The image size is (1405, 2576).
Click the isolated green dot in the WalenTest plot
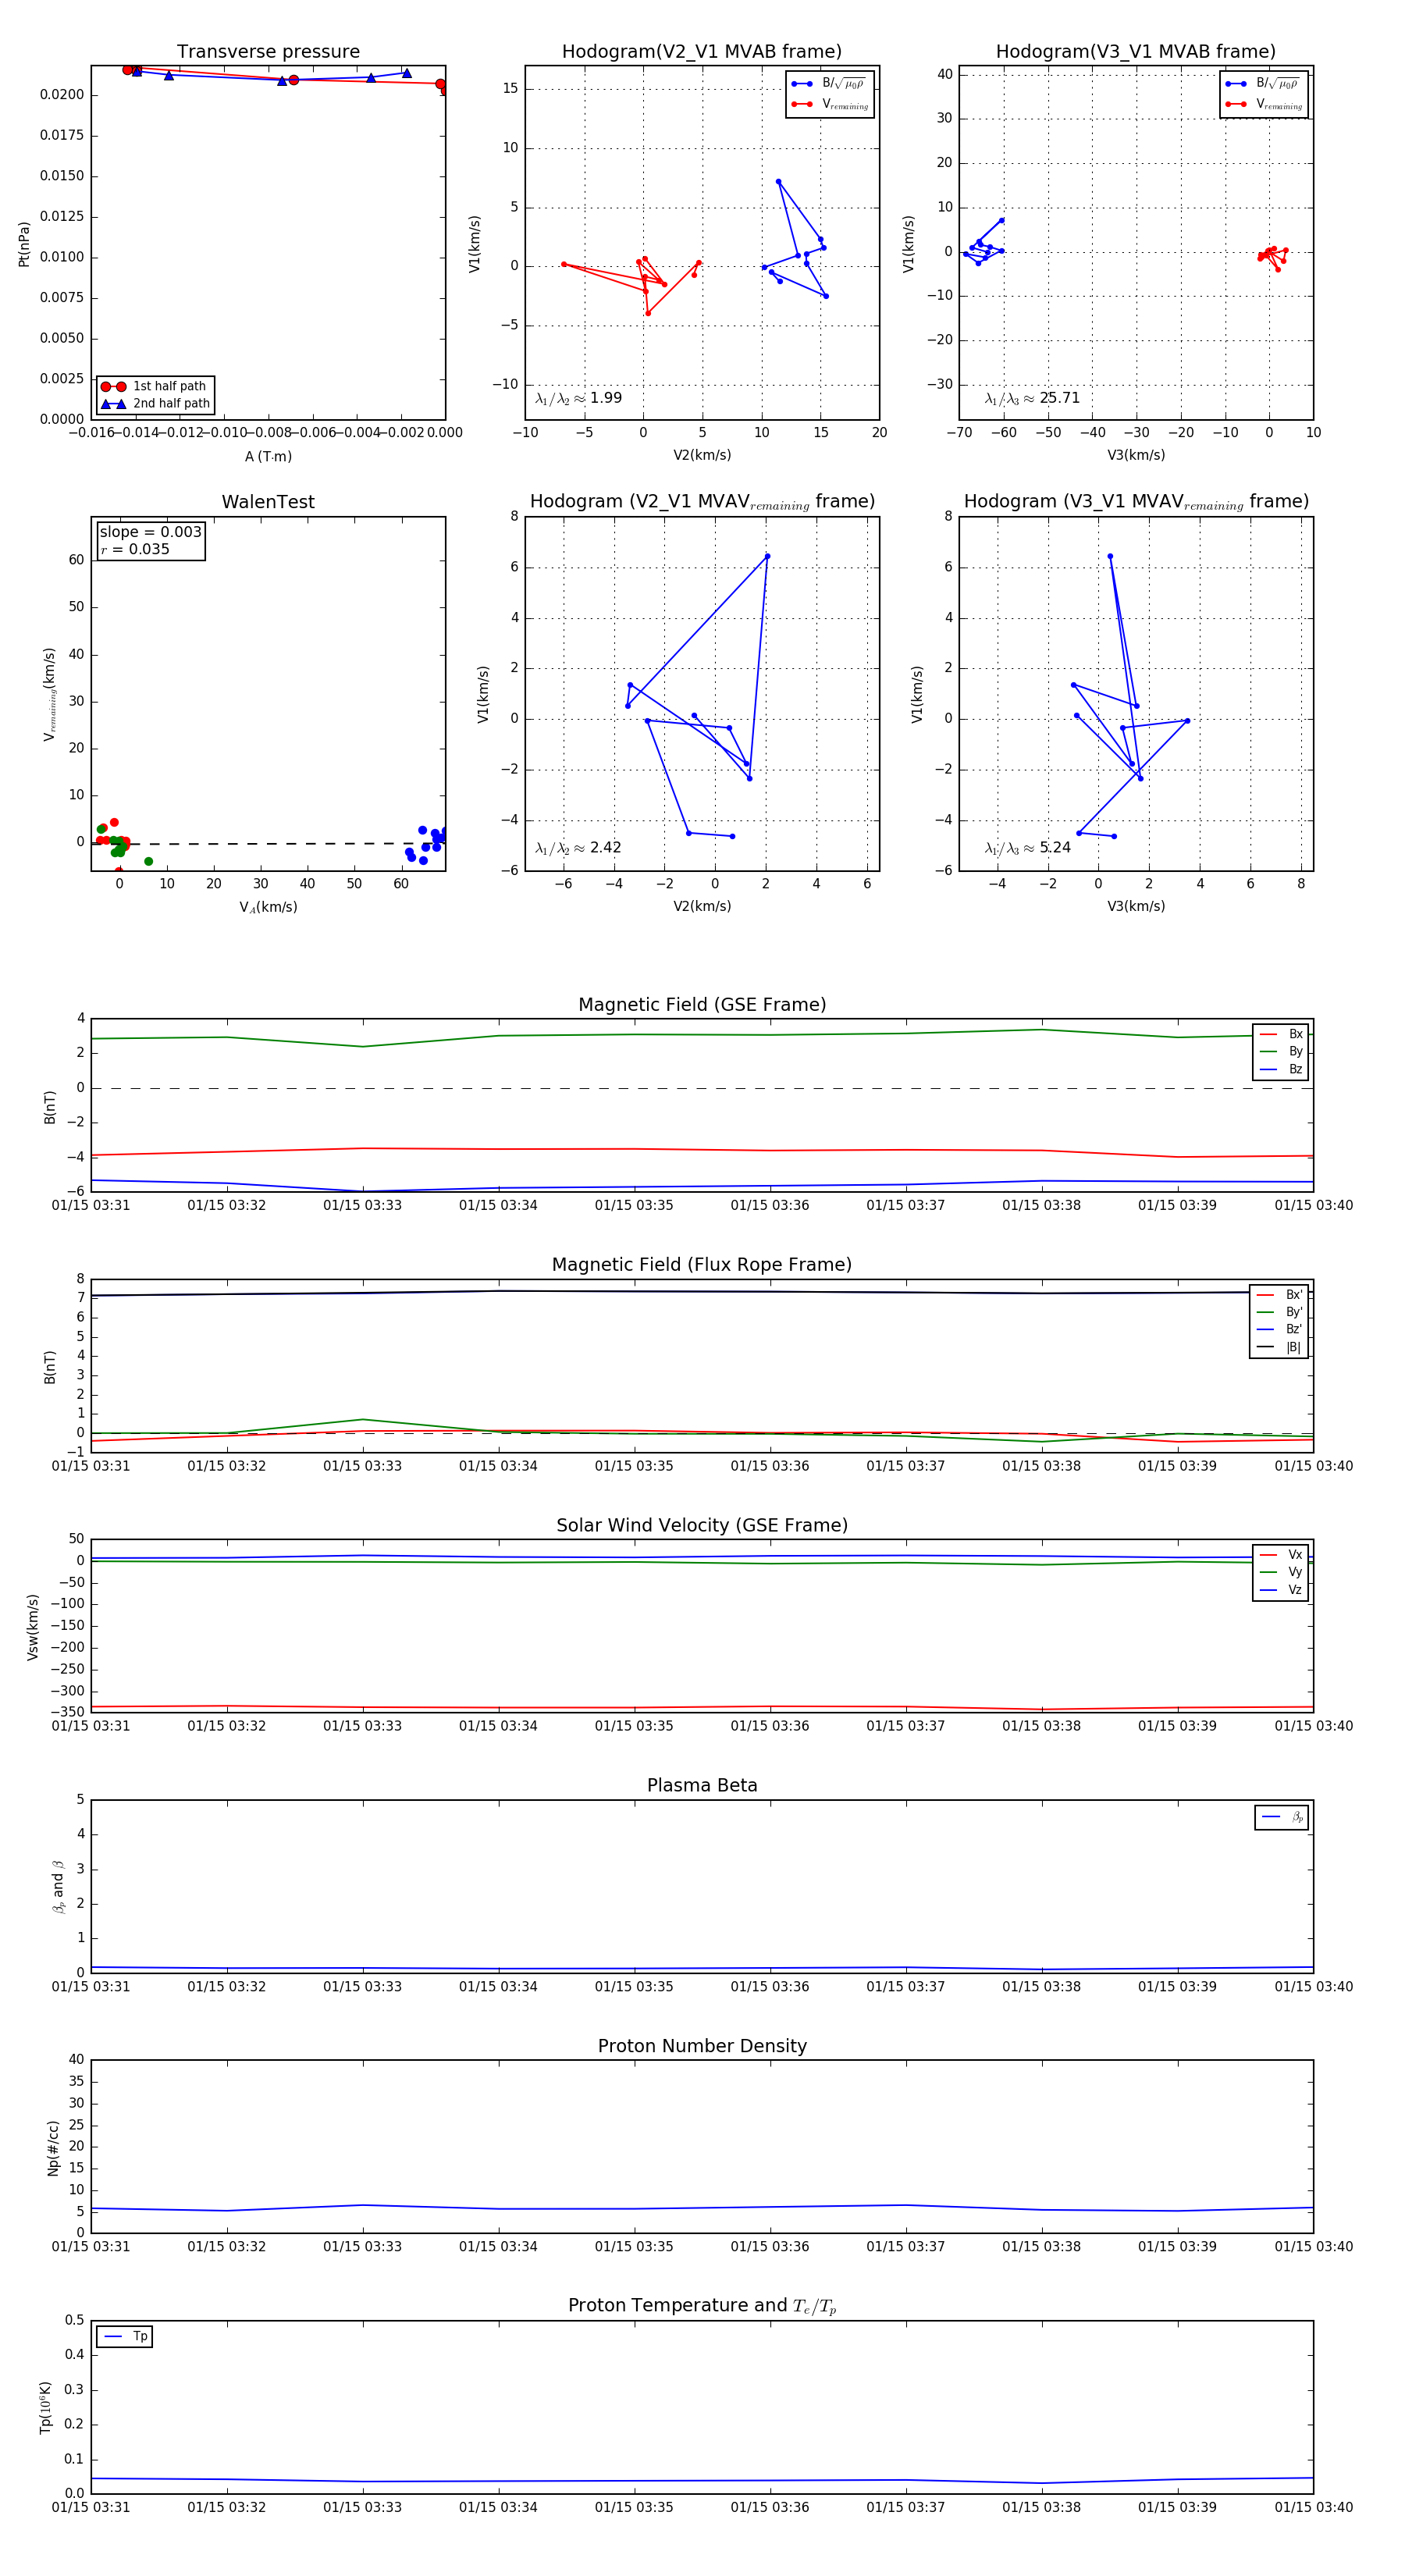tap(148, 861)
